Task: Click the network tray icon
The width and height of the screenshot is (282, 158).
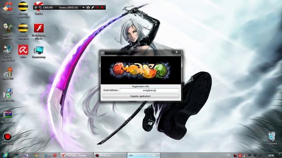Action: pyautogui.click(x=255, y=155)
